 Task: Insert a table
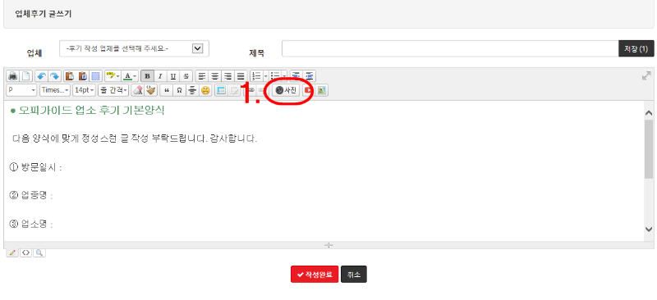(221, 90)
